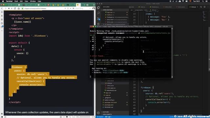
Task: Open the Network 192.168 URL in terminal
Action: 115,72
